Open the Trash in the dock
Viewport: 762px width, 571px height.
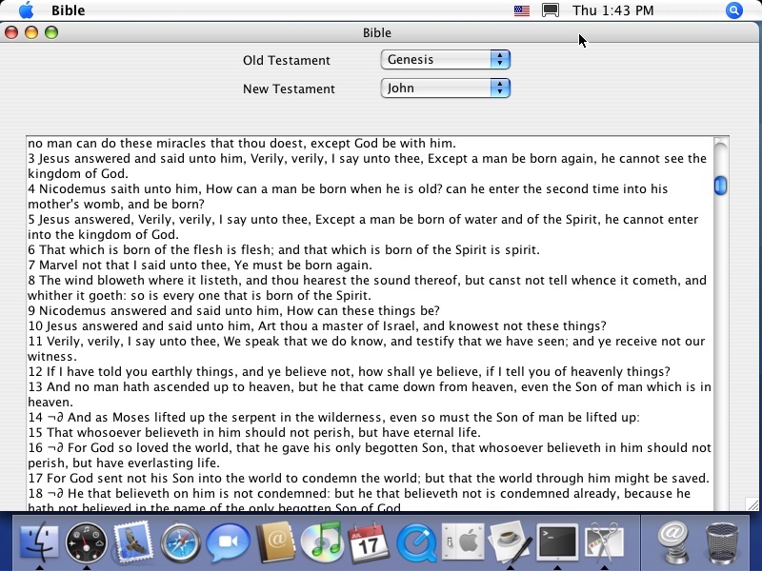(x=722, y=542)
